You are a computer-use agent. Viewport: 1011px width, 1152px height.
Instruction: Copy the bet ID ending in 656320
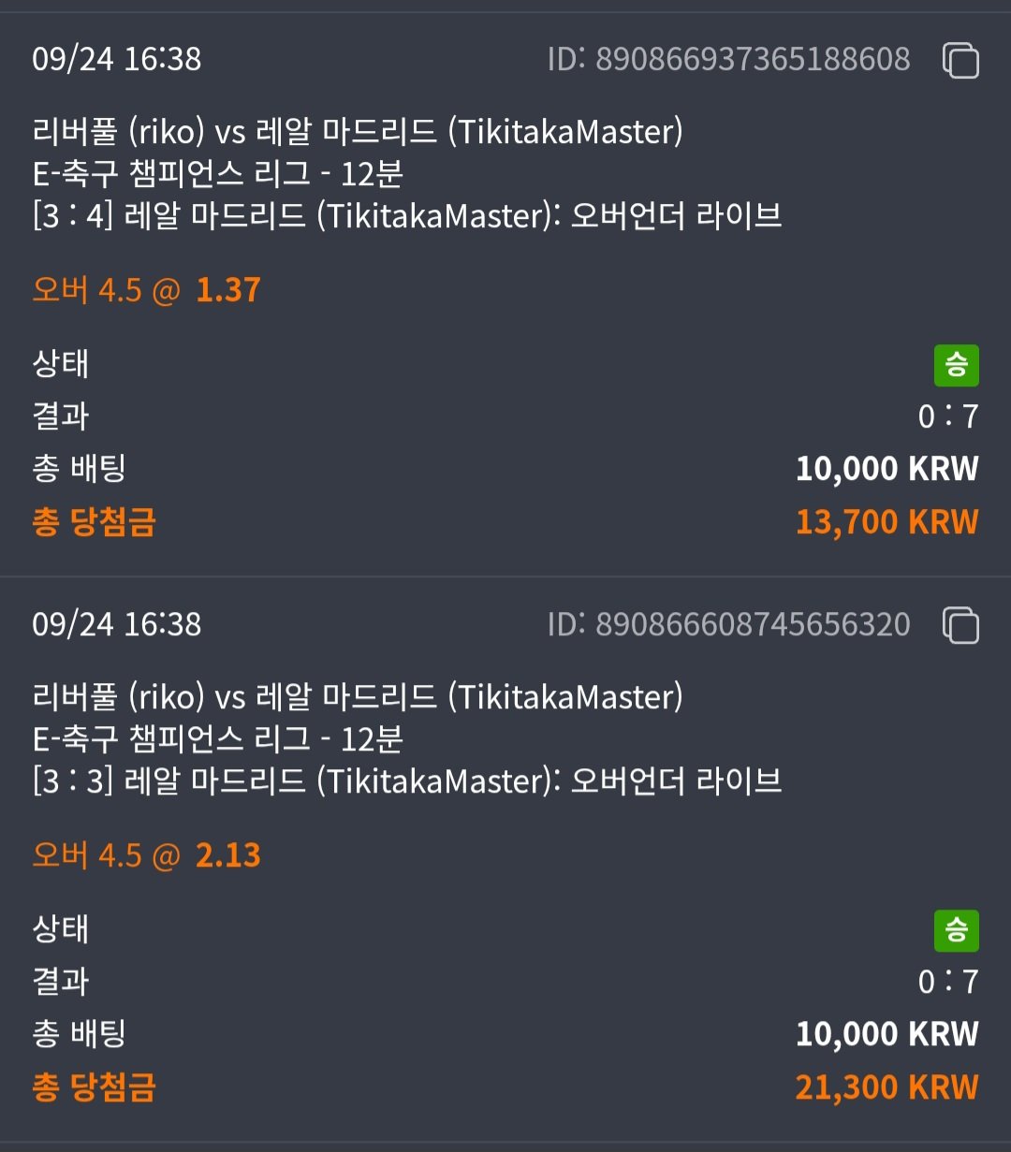coord(960,625)
